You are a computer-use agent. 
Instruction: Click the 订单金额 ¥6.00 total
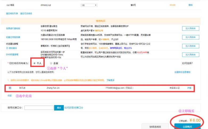click(x=190, y=121)
